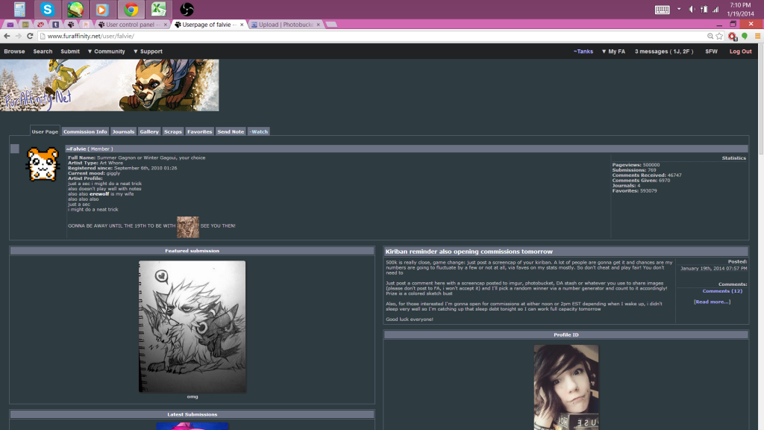Open the Read more journal link
The width and height of the screenshot is (764, 430).
712,302
